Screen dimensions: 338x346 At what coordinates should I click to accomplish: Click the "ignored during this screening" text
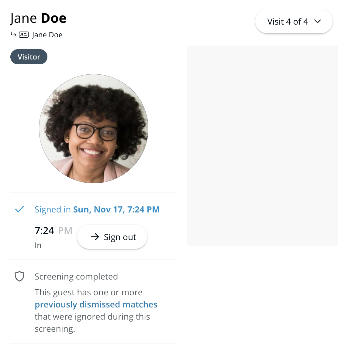point(92,323)
